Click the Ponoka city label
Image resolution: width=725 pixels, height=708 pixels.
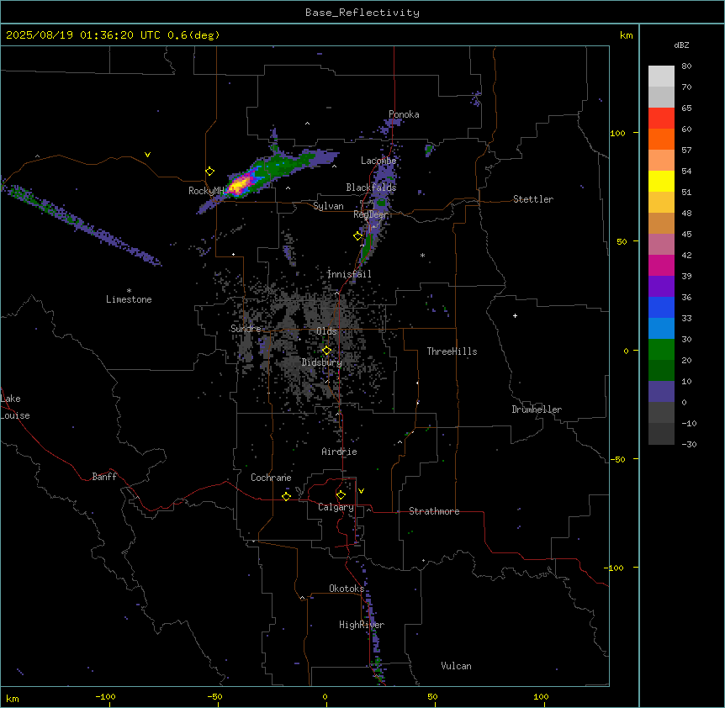[404, 114]
